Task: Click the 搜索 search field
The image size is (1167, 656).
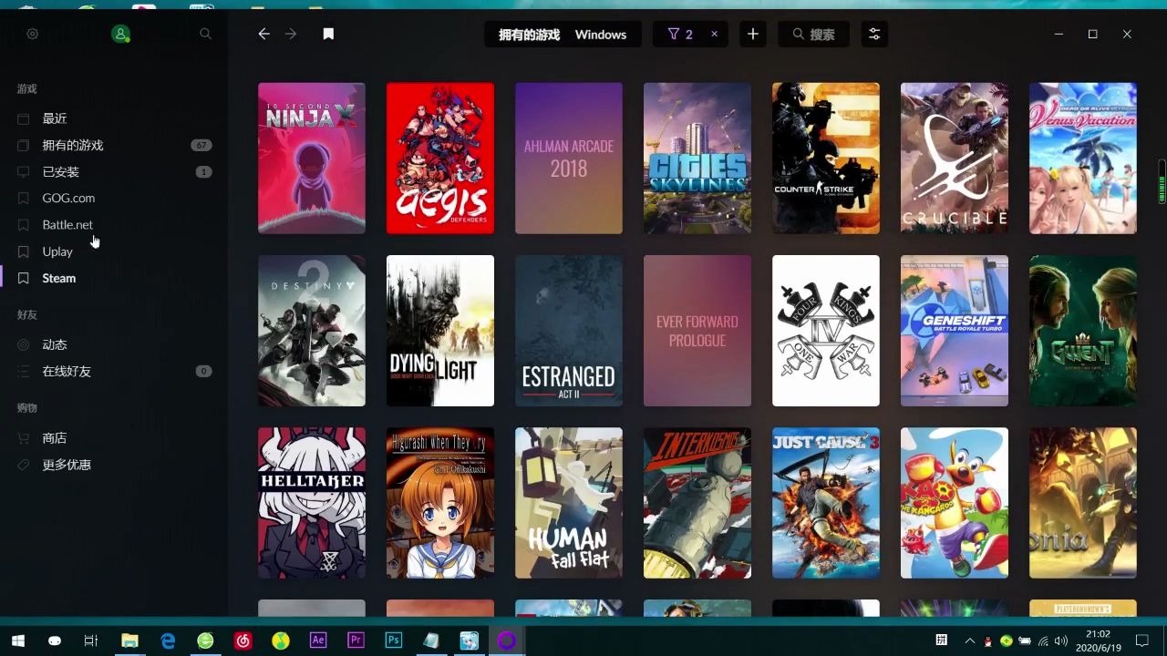Action: tap(814, 34)
